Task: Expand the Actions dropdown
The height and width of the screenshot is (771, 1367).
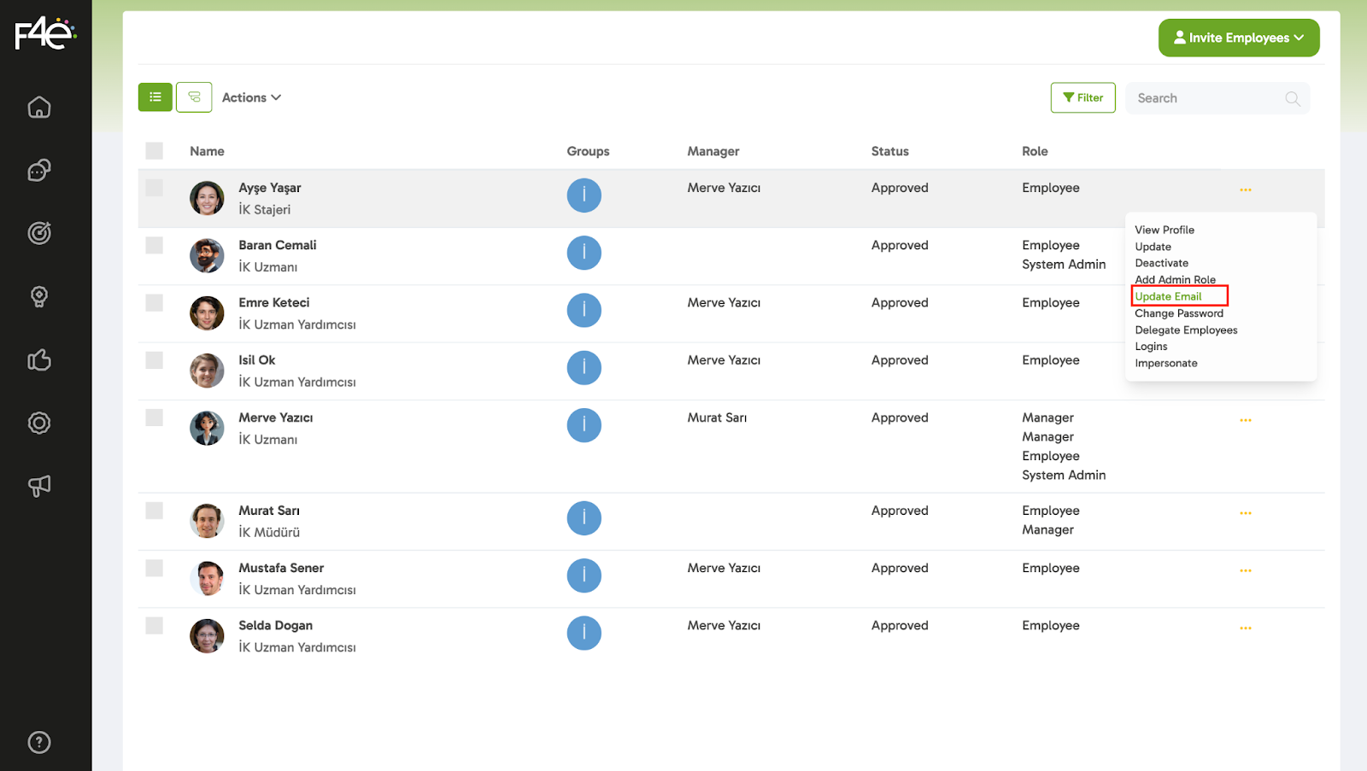Action: click(251, 97)
